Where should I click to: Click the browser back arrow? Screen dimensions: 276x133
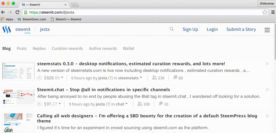coord(3,12)
